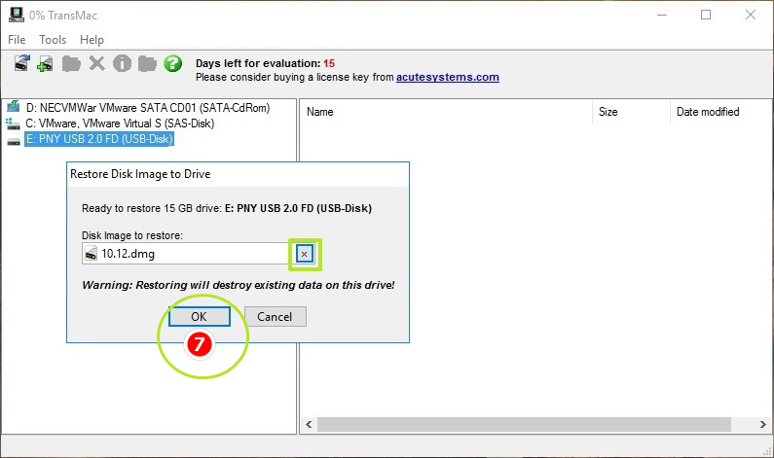The height and width of the screenshot is (458, 774).
Task: Click the horizontal scrollbar left arrow
Action: [x=309, y=424]
